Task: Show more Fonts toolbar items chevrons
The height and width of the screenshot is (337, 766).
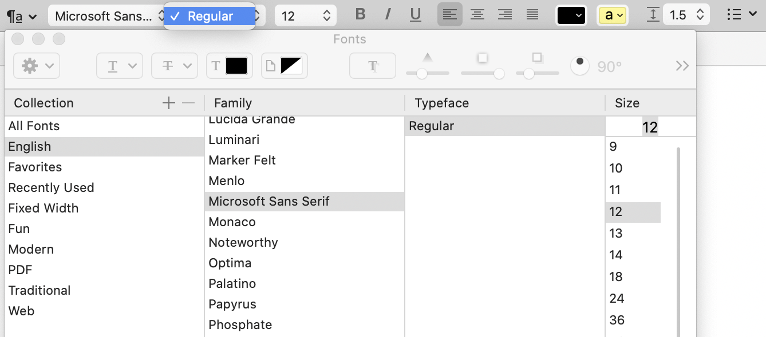Action: coord(682,66)
